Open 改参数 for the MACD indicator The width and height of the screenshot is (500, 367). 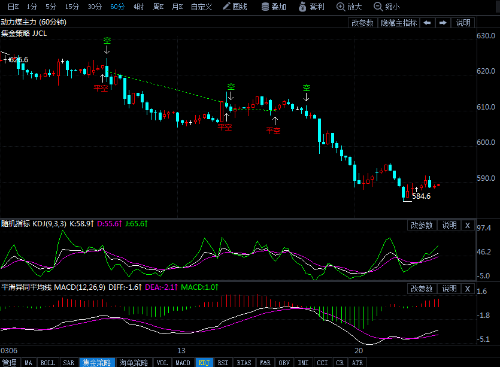[422, 289]
